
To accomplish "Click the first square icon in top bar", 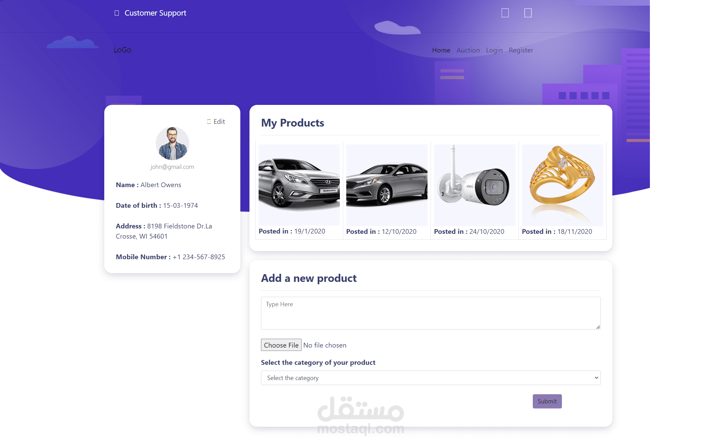I will click(505, 13).
